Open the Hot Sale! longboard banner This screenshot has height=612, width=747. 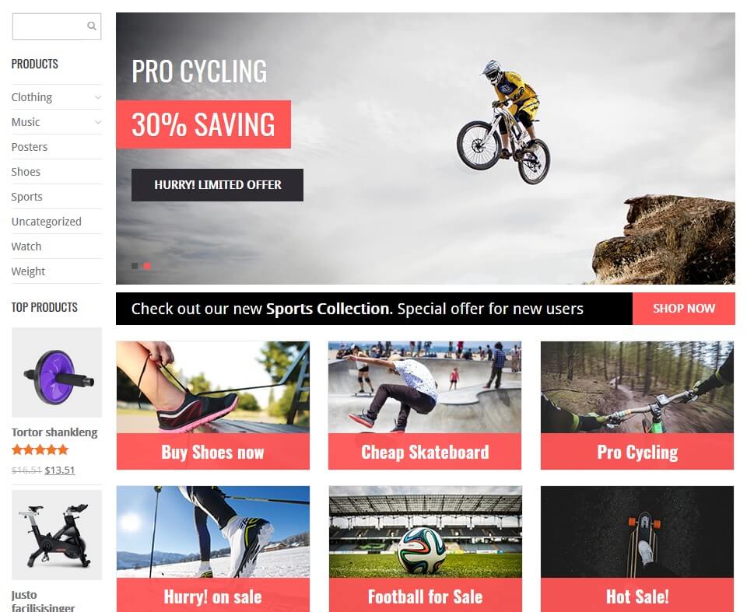pyautogui.click(x=637, y=549)
